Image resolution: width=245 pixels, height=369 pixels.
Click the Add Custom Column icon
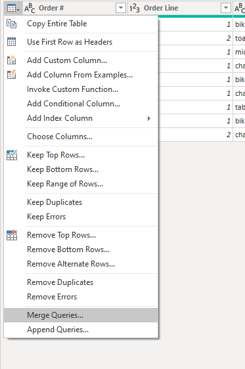coord(12,60)
